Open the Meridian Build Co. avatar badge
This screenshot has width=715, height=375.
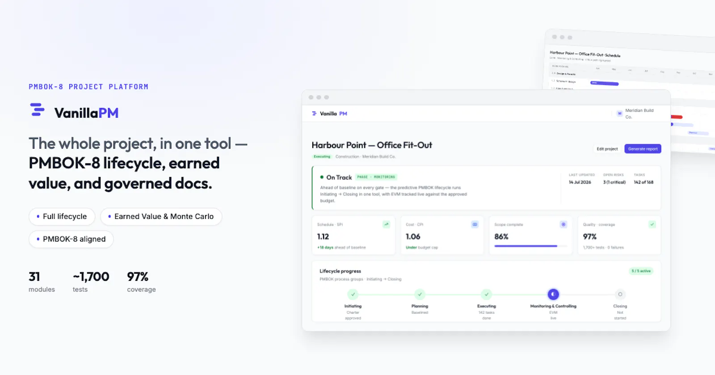pyautogui.click(x=619, y=113)
